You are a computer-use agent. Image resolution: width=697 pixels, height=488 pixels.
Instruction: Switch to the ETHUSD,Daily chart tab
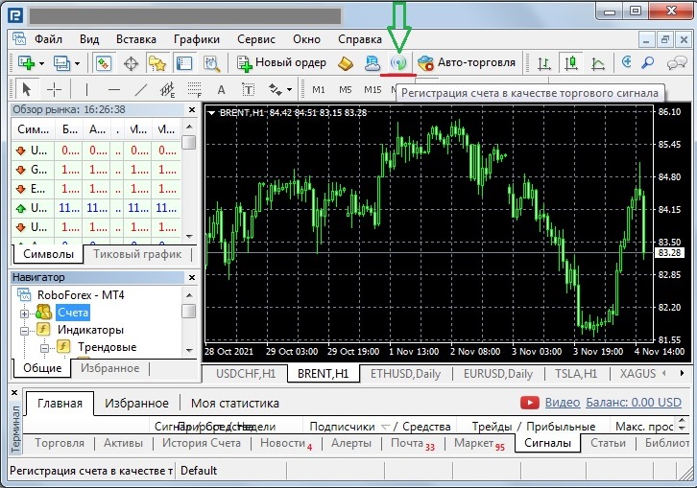(x=404, y=374)
